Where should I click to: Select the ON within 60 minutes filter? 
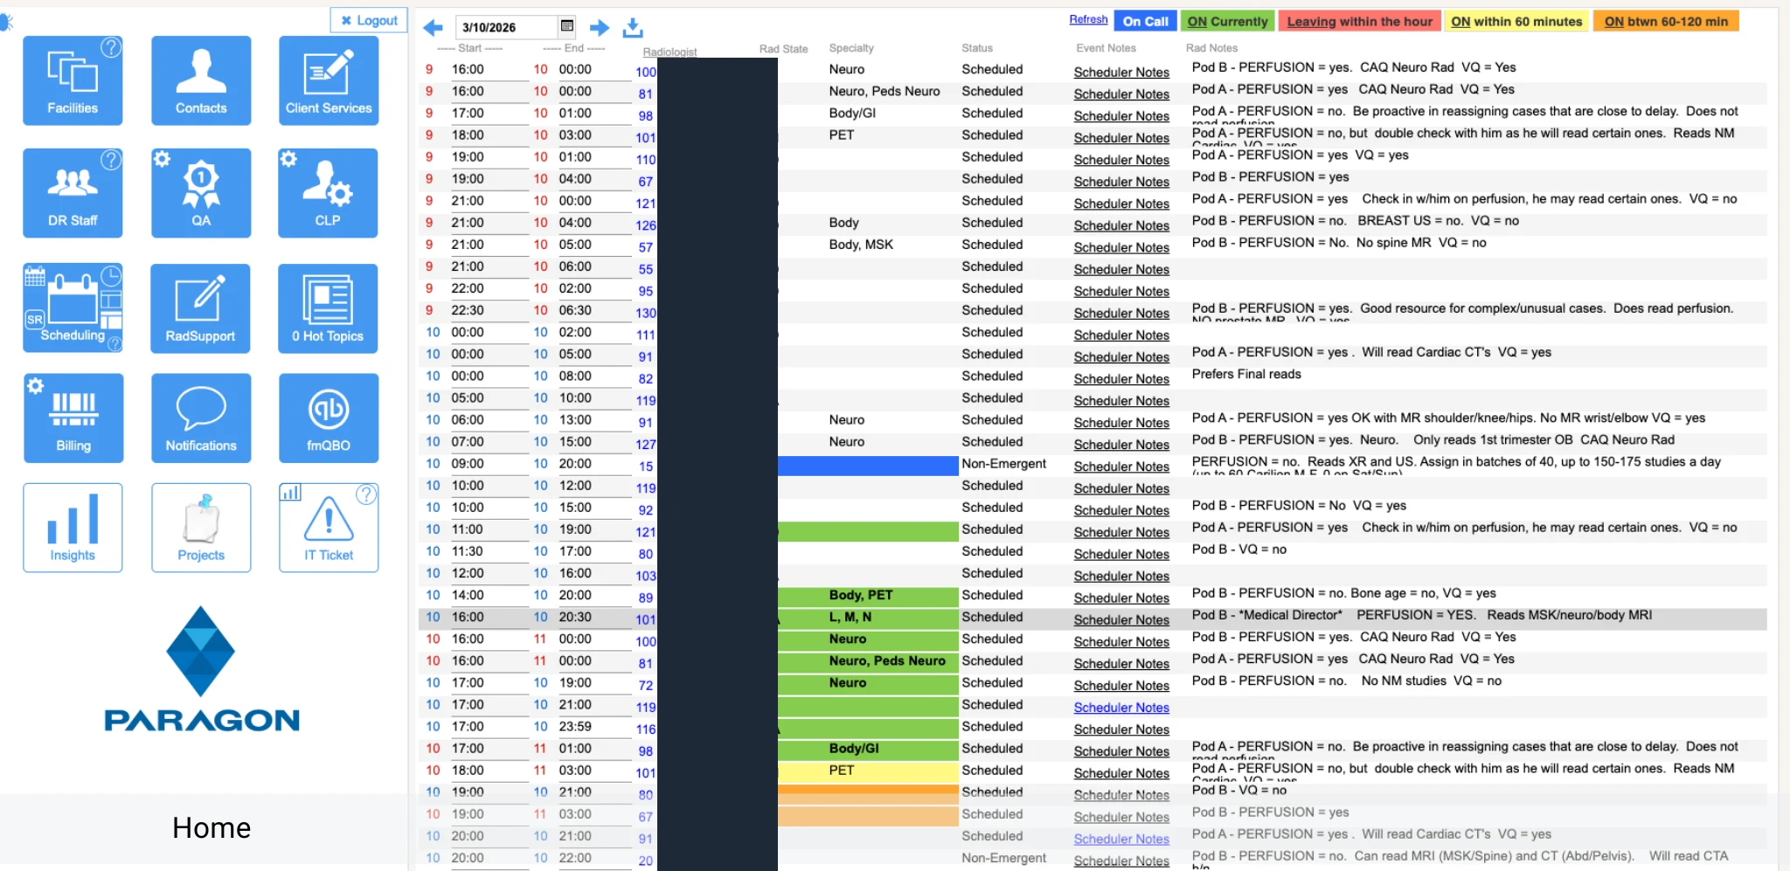1516,21
